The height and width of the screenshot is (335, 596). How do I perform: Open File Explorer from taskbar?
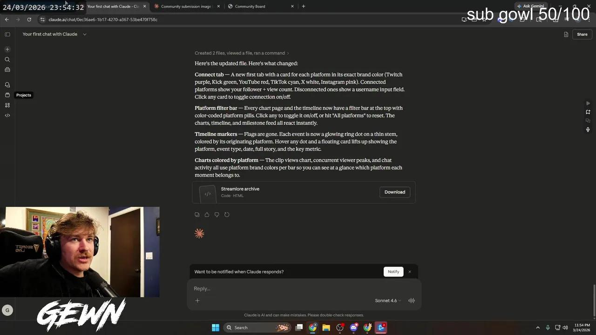(326, 328)
